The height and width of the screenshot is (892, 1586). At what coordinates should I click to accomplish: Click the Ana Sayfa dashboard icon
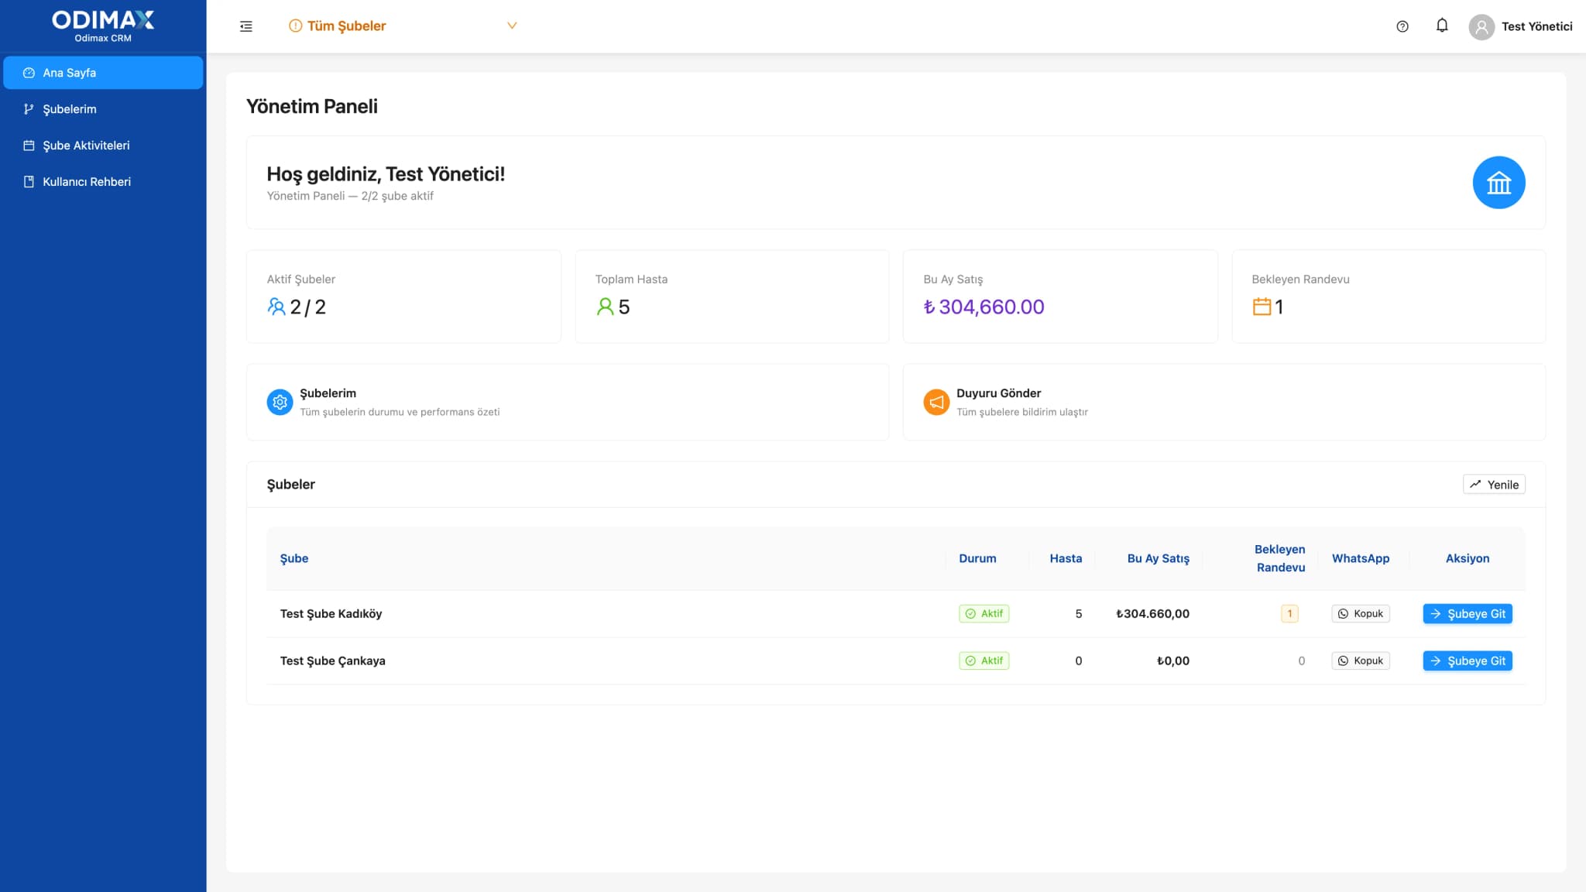tap(29, 73)
